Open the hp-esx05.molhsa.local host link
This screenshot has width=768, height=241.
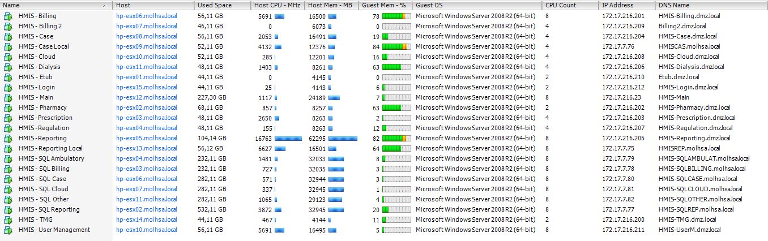click(146, 139)
